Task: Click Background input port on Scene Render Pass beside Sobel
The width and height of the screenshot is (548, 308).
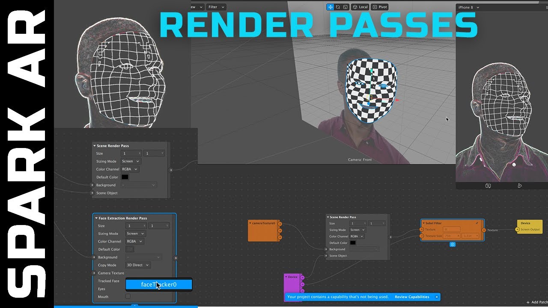Action: point(325,249)
